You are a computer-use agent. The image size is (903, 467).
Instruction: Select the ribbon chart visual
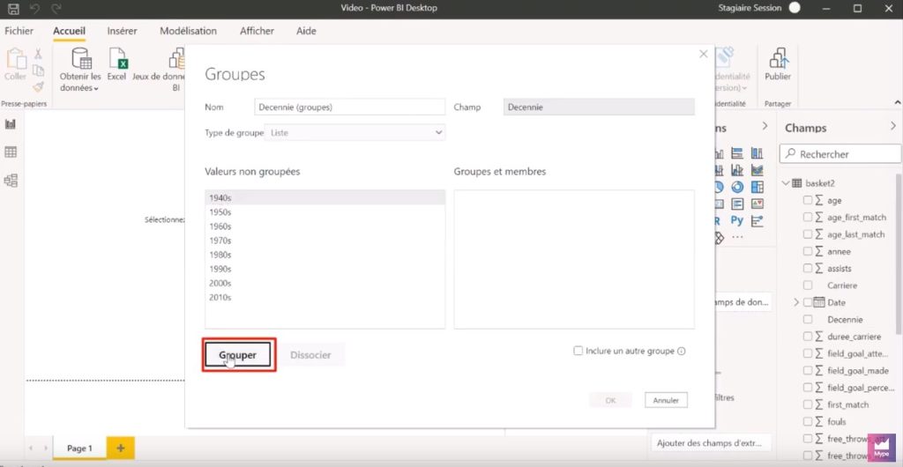(x=757, y=170)
